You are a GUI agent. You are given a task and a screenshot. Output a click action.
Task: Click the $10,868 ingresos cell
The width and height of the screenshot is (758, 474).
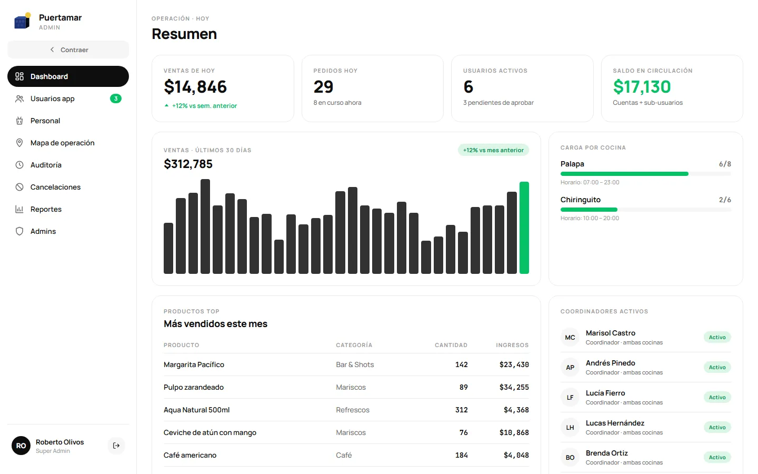pyautogui.click(x=514, y=432)
